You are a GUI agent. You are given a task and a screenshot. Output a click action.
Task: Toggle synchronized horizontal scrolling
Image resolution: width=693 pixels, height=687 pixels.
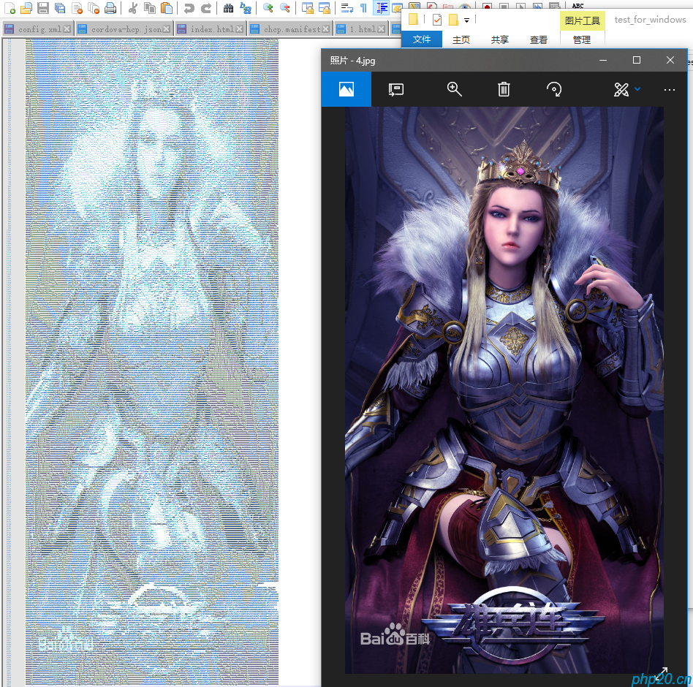pyautogui.click(x=324, y=7)
